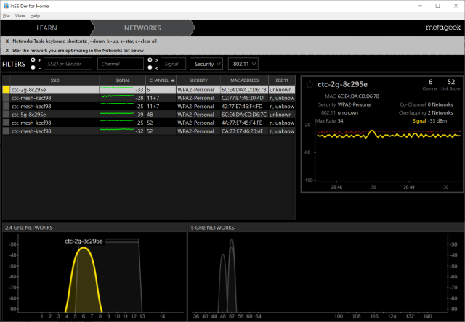Sort by CHANNEL column header with arrow
Viewport: 465px width, 322px height.
click(x=161, y=80)
